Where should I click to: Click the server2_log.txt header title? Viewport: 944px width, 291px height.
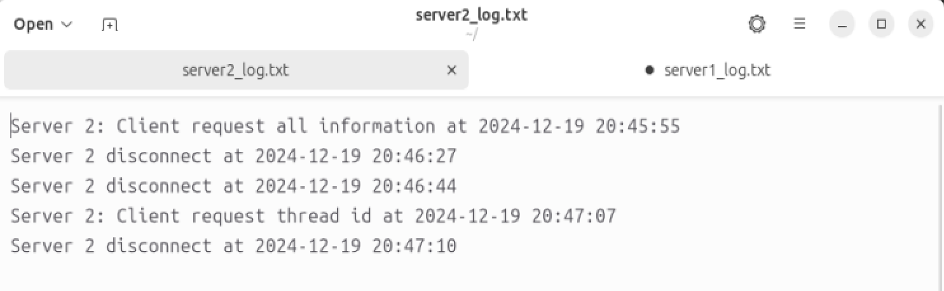(472, 15)
